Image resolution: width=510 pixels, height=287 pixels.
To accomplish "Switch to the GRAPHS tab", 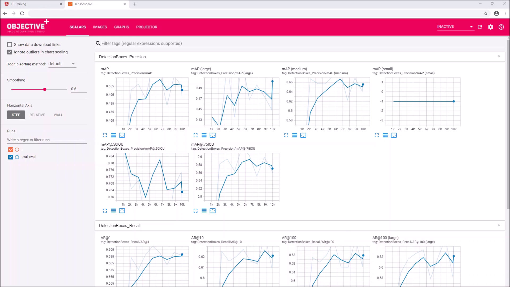I will pyautogui.click(x=121, y=27).
